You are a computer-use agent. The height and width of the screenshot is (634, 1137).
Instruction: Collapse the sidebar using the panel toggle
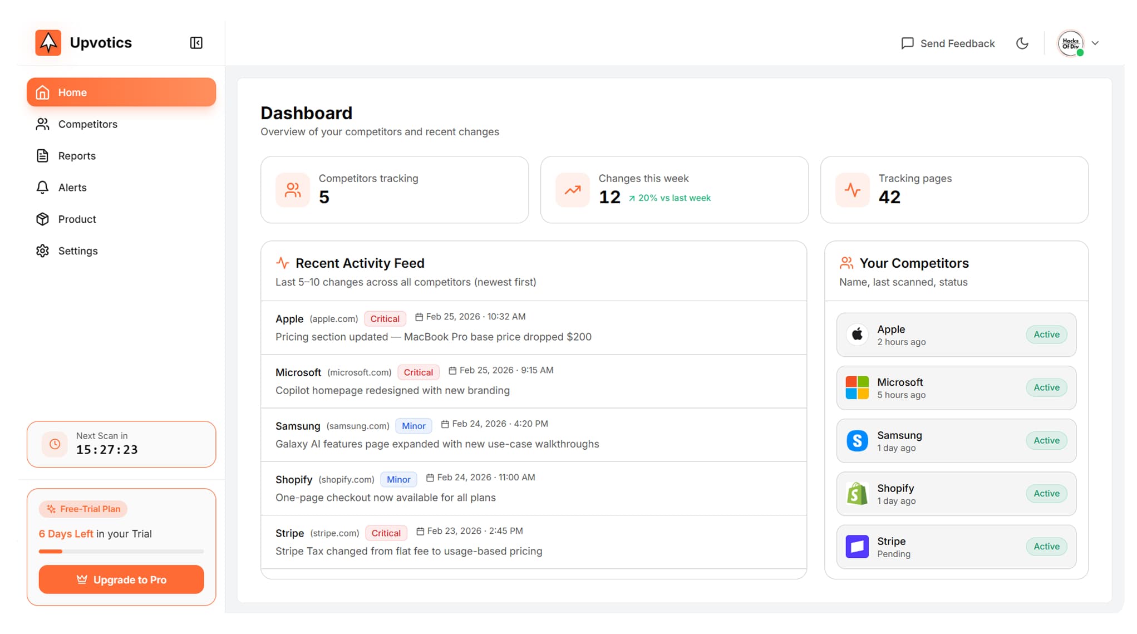point(196,42)
